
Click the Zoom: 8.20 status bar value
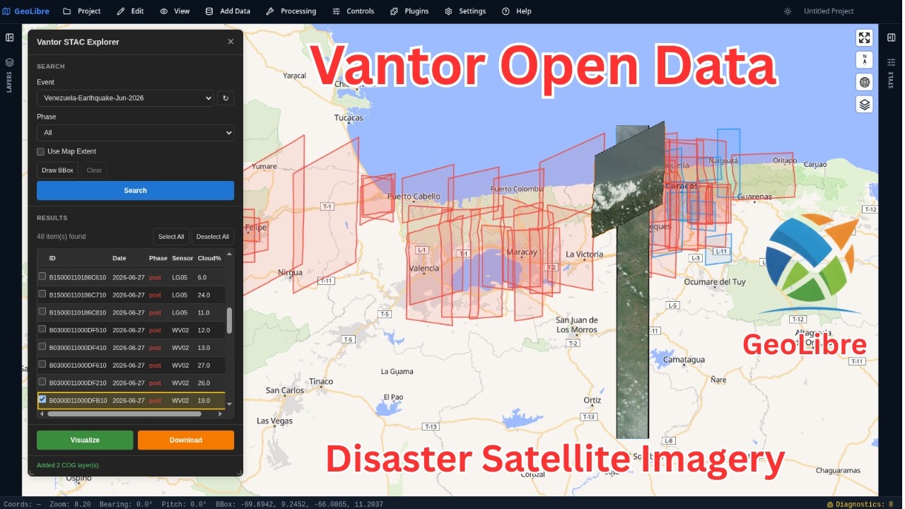pyautogui.click(x=71, y=504)
